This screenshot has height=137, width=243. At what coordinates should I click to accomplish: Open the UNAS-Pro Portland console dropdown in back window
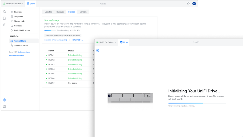[13, 3]
